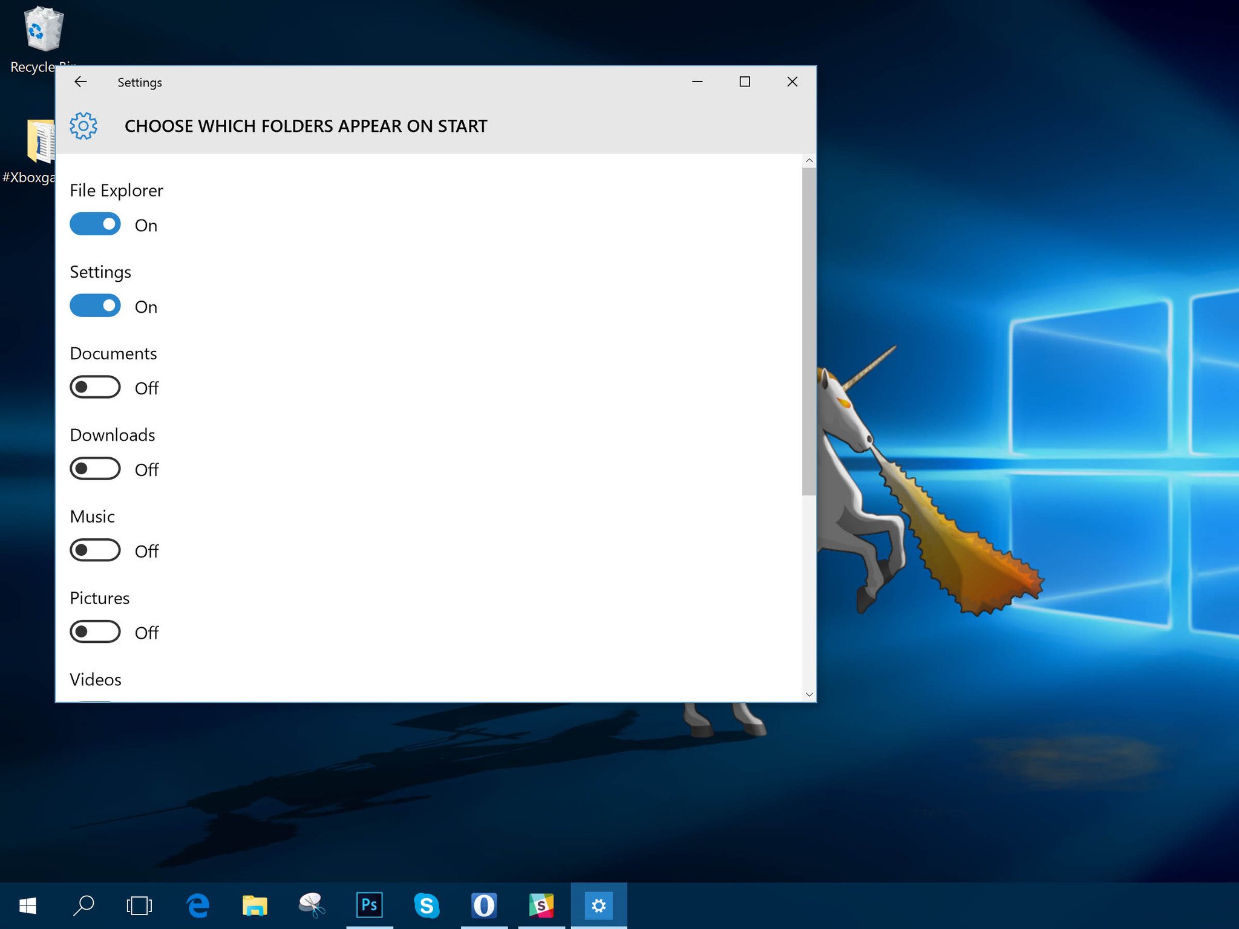
Task: Click the scrollbar down arrow
Action: pyautogui.click(x=809, y=694)
